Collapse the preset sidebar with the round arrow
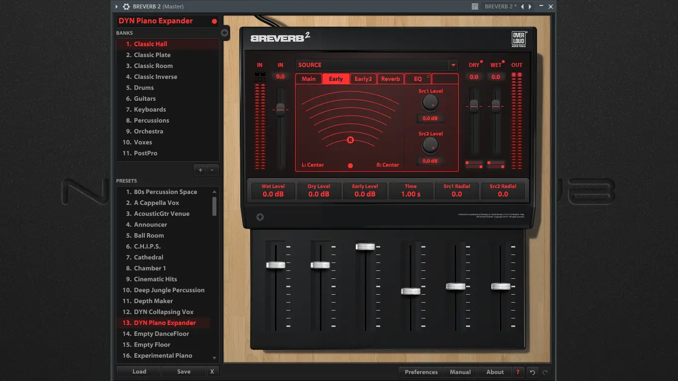This screenshot has height=381, width=678. pos(224,33)
